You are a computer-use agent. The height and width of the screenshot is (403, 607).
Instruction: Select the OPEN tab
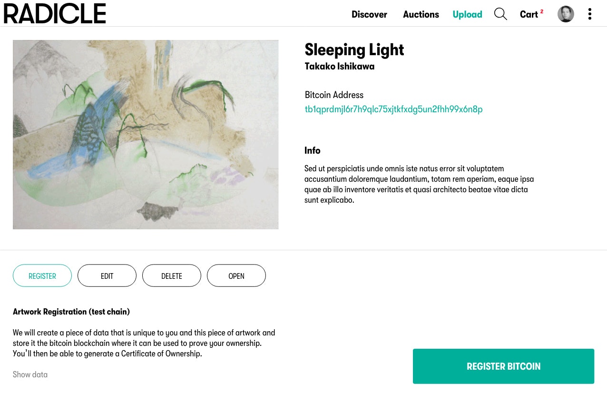click(x=236, y=275)
